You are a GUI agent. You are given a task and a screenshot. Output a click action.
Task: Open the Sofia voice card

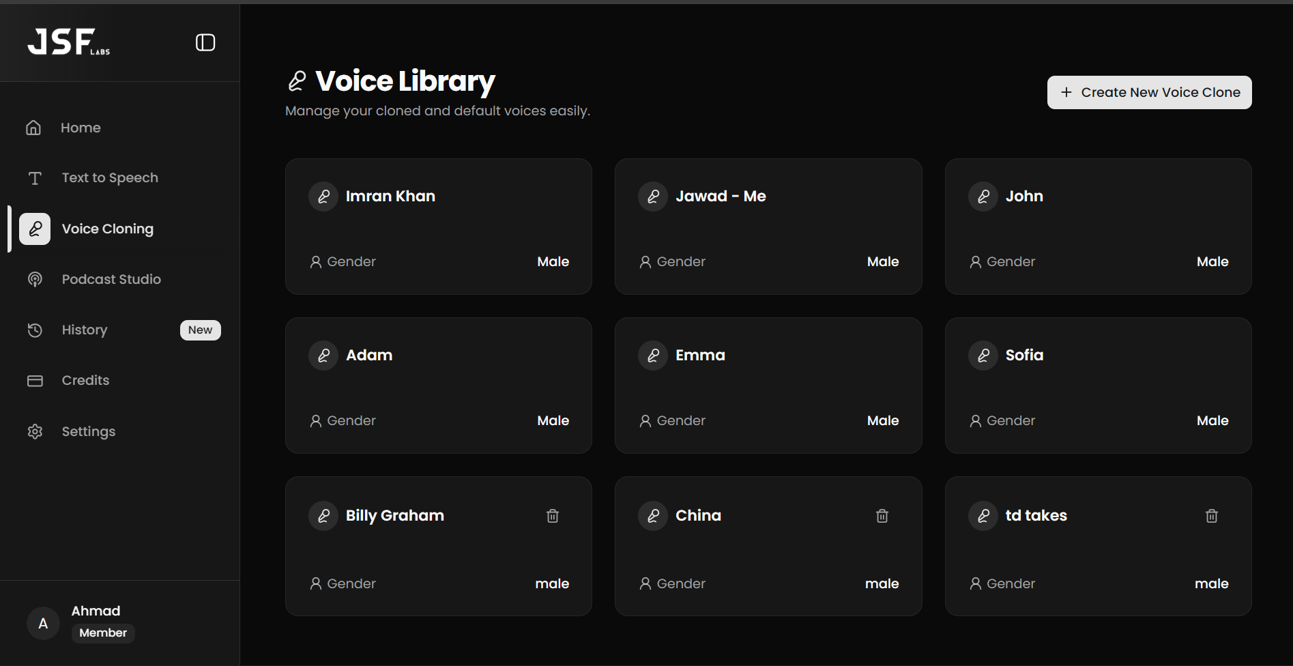point(1097,386)
